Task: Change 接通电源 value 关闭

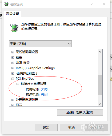Action: click(x=44, y=95)
